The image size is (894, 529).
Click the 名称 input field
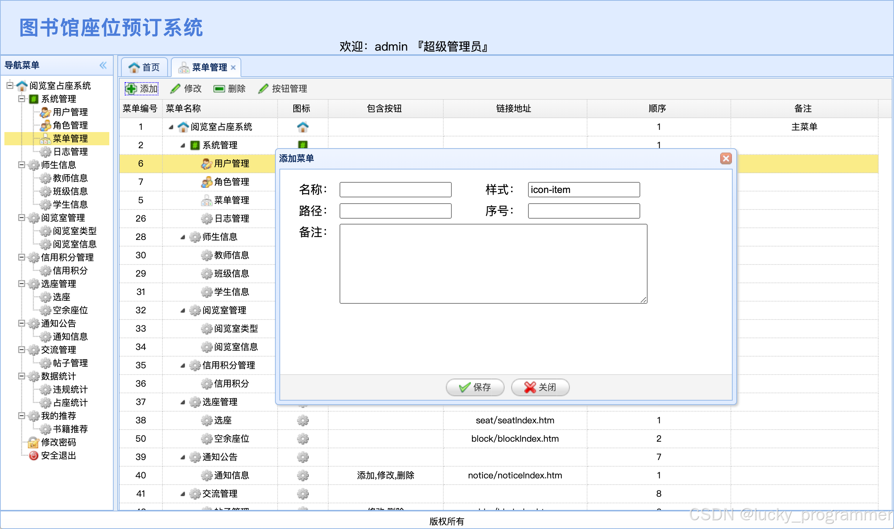395,190
